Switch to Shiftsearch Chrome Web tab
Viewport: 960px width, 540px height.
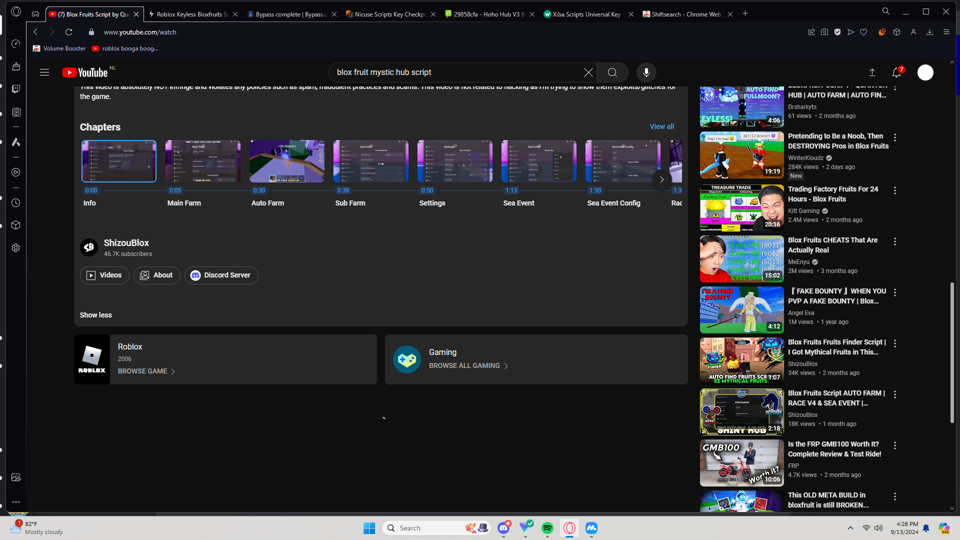pyautogui.click(x=687, y=14)
